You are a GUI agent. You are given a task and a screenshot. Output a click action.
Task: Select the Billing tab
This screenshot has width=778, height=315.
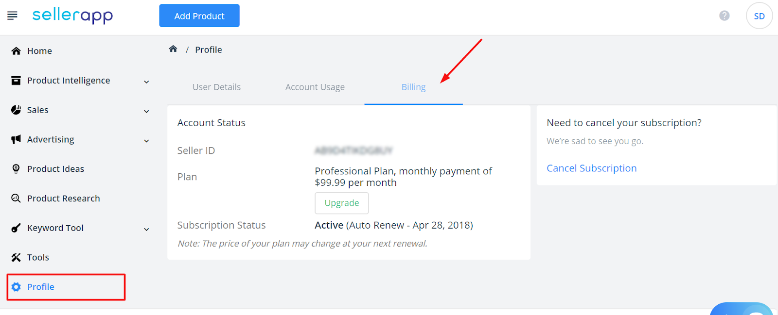(413, 87)
